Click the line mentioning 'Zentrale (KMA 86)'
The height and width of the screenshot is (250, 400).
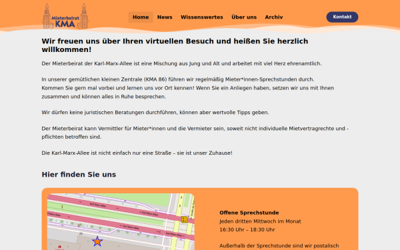pyautogui.click(x=178, y=79)
